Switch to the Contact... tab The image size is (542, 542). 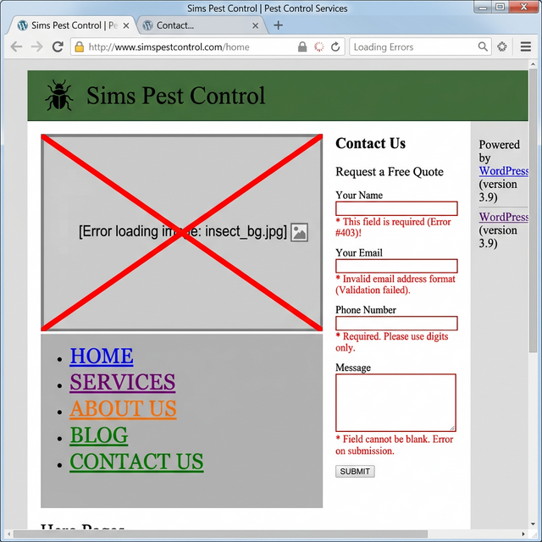click(202, 25)
